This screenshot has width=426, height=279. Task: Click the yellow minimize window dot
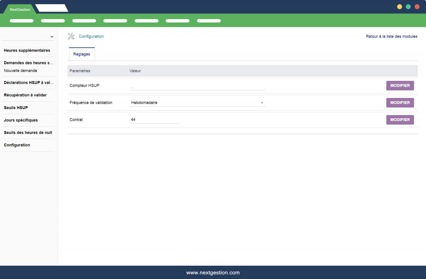point(399,7)
